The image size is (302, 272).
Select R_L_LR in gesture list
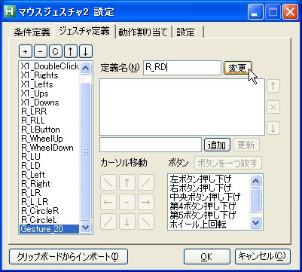pos(50,202)
